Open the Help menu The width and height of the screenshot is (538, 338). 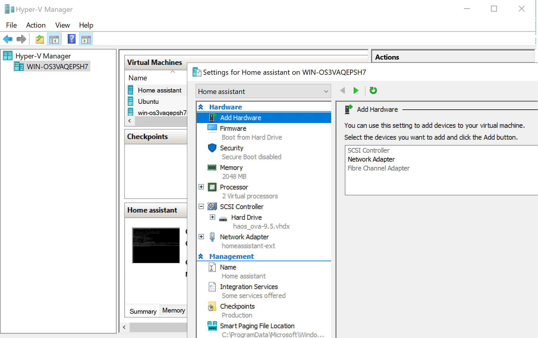[x=86, y=25]
